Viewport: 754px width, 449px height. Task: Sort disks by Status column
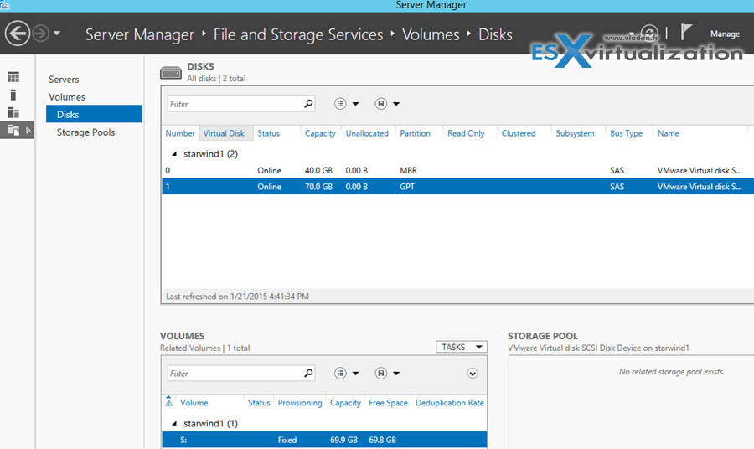point(268,133)
